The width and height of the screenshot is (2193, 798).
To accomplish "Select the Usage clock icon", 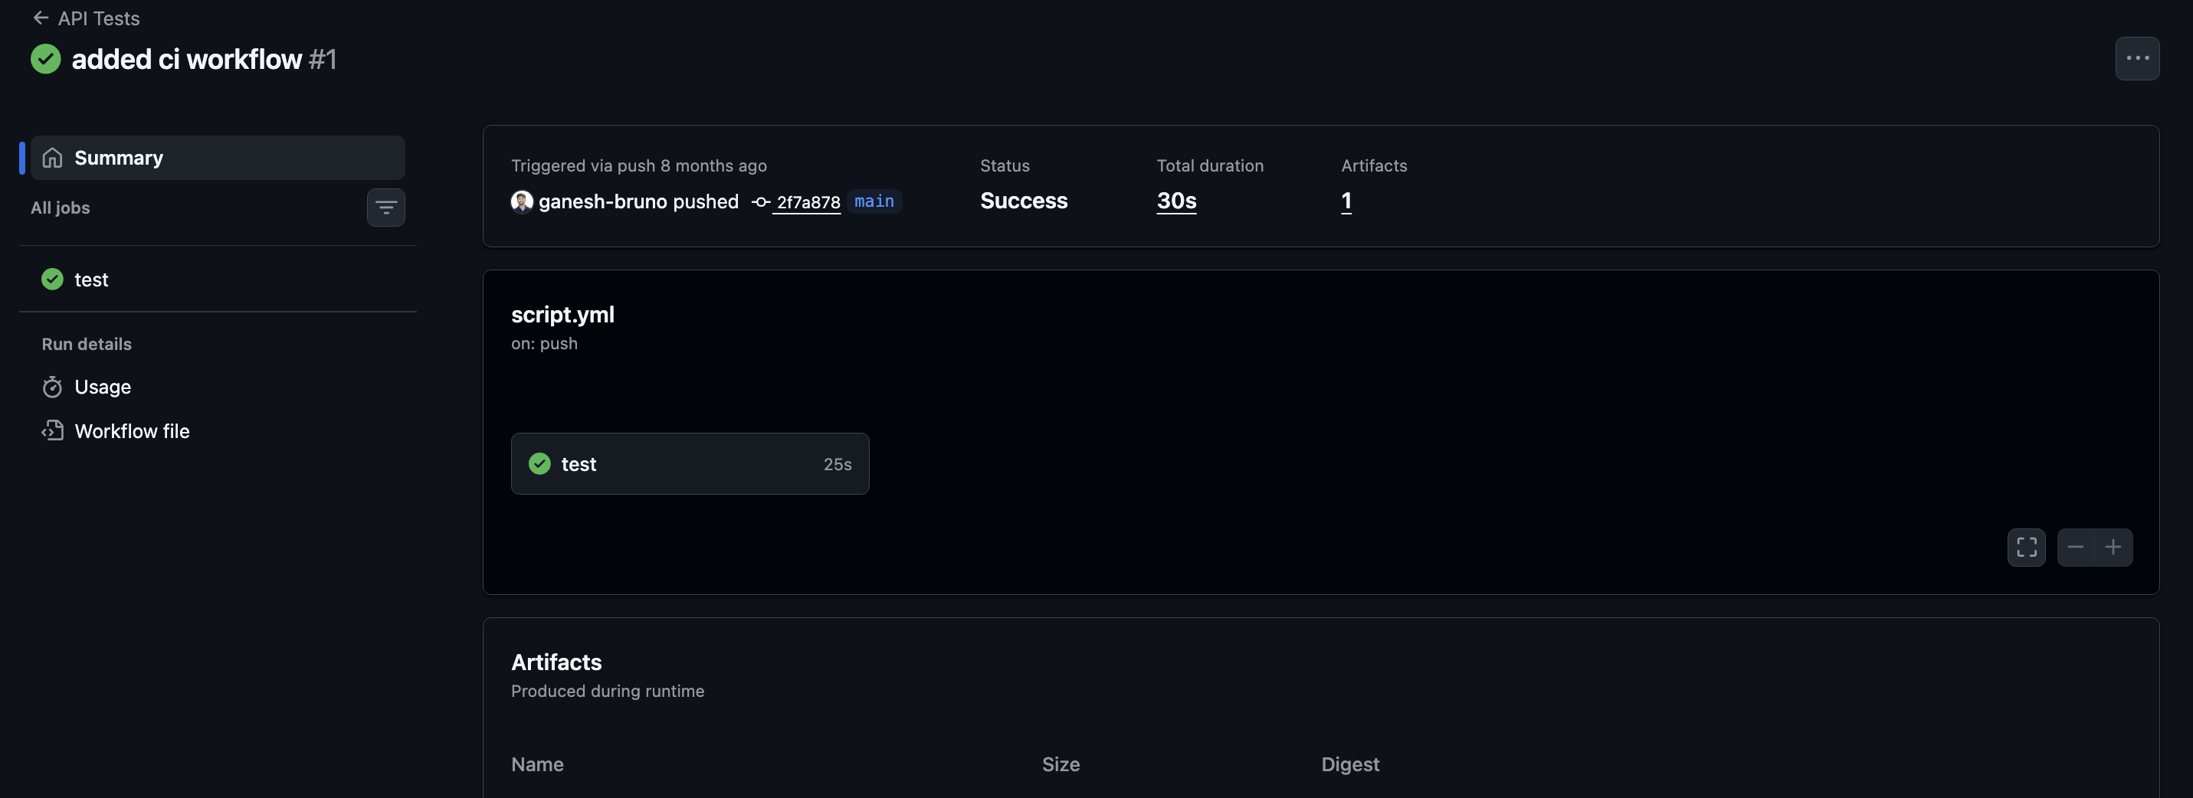I will click(52, 386).
